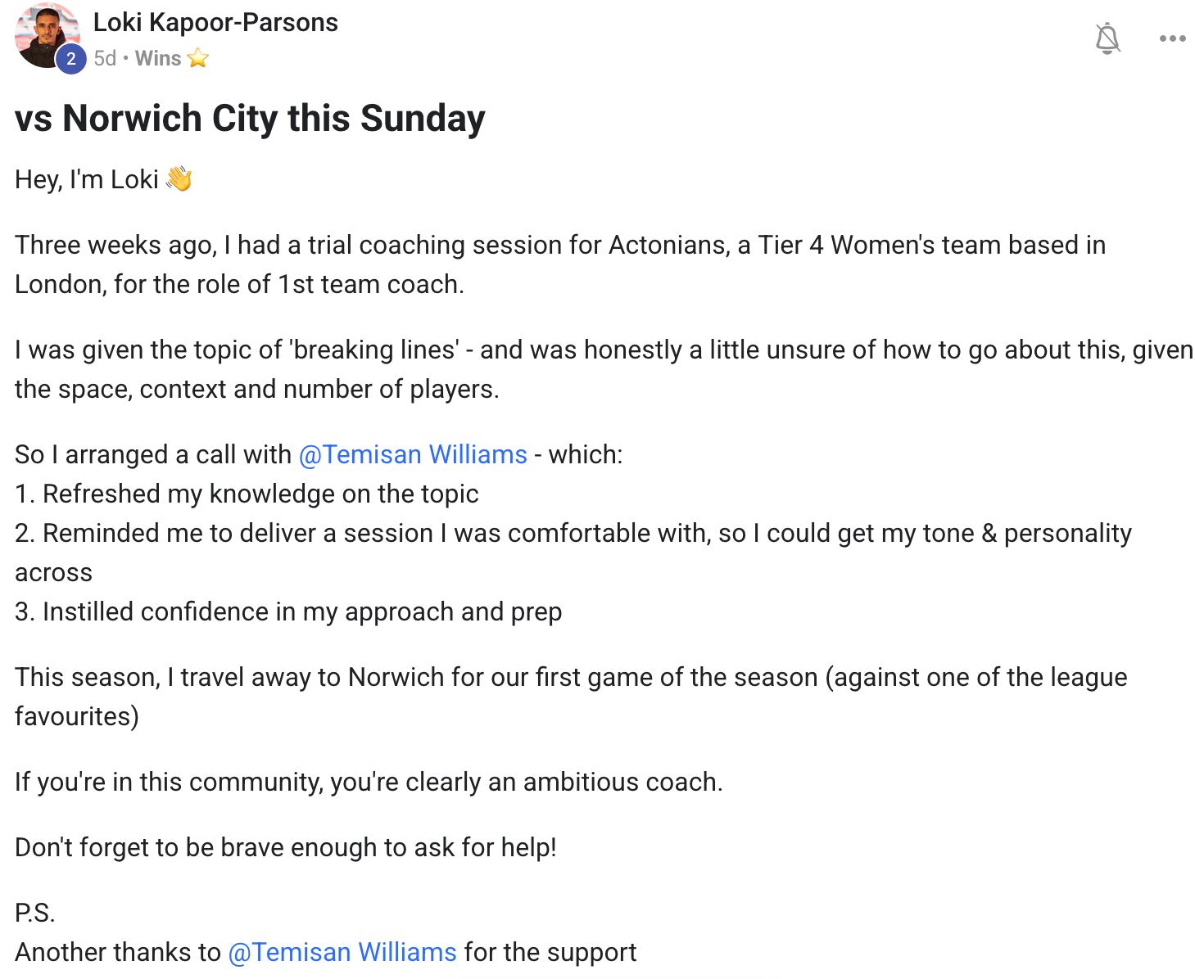
Task: Click the 5d post timestamp
Action: (x=105, y=58)
